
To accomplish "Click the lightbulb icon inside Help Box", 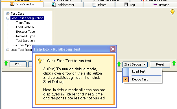I will 40,61.
